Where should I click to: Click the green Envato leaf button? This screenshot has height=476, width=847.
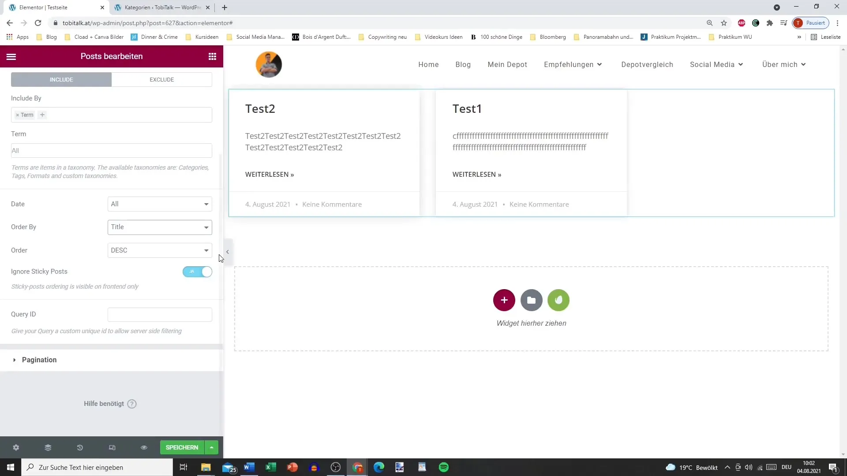pyautogui.click(x=558, y=300)
